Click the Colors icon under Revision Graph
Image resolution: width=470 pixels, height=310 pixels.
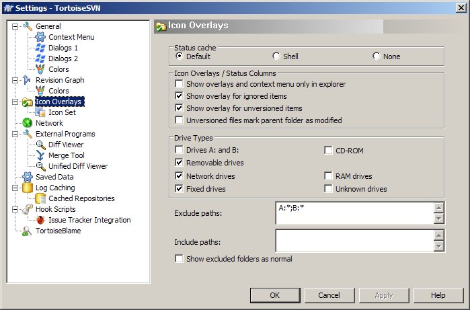click(x=40, y=91)
